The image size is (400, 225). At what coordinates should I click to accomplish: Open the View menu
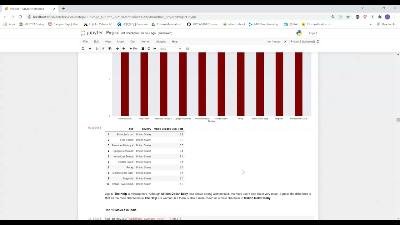[x=108, y=42]
